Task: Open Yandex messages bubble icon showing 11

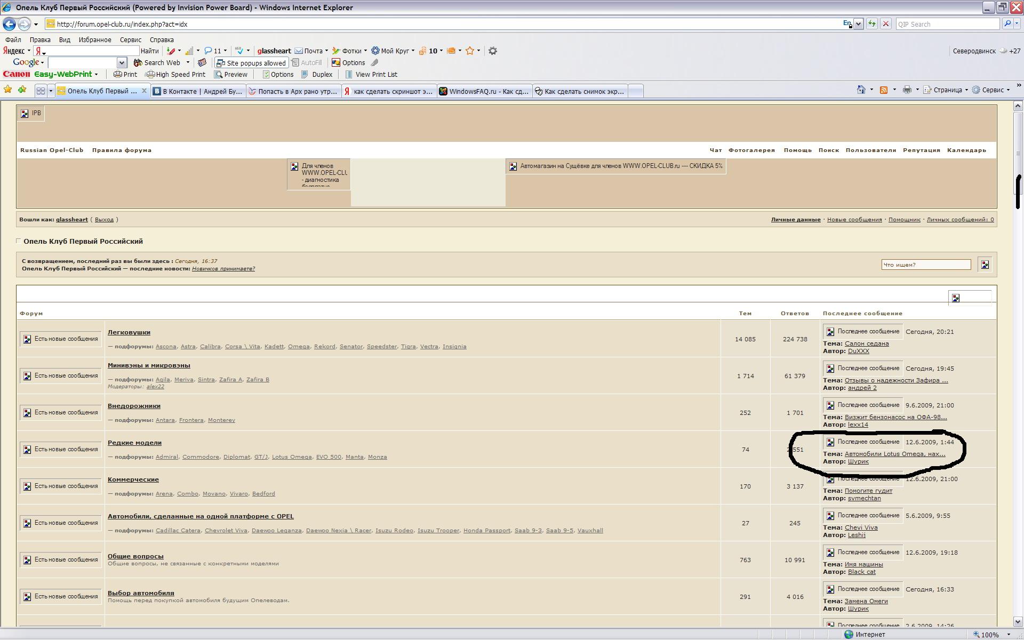Action: tap(212, 51)
